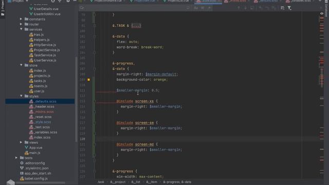
Task: Switch to the ProjectList.vue tab
Action: click(x=176, y=1)
